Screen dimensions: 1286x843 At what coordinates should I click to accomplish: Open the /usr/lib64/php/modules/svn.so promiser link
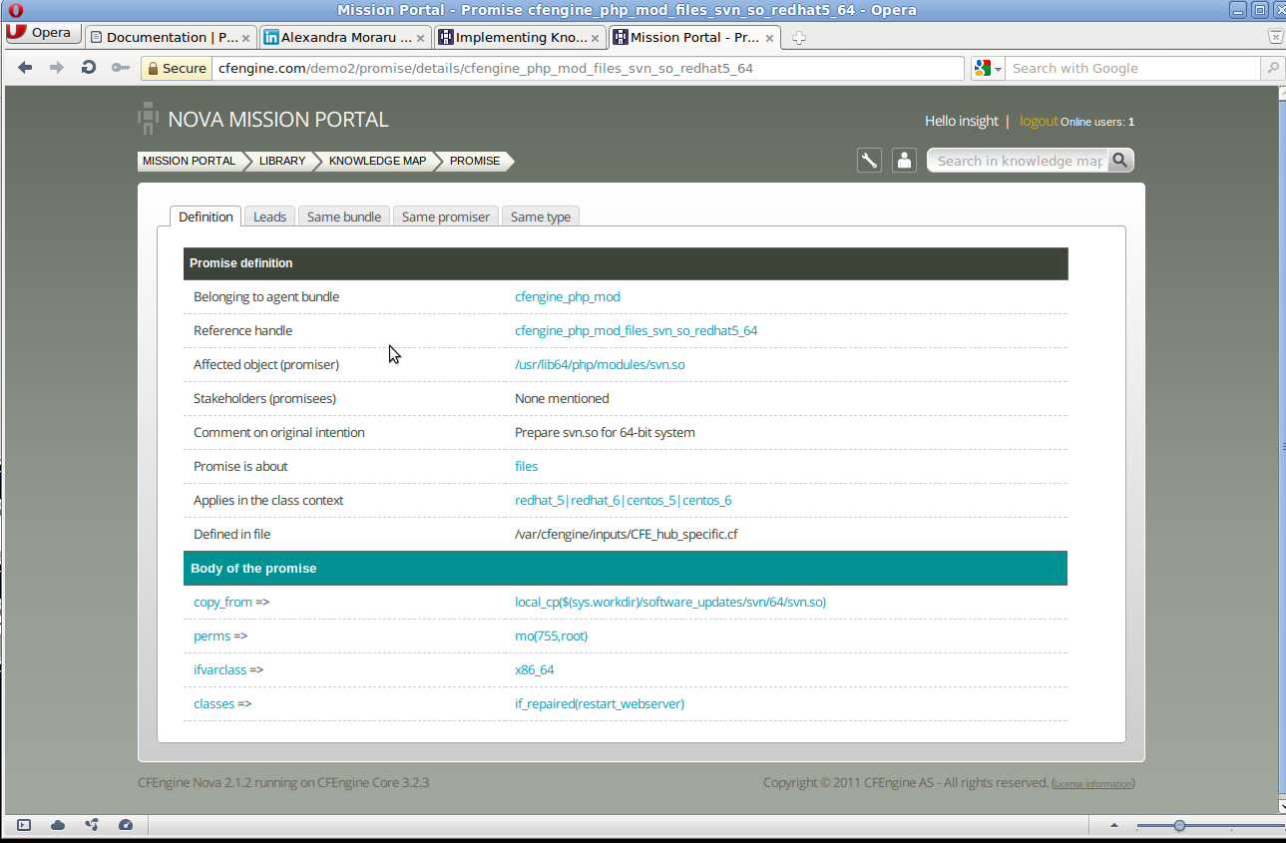click(x=600, y=364)
